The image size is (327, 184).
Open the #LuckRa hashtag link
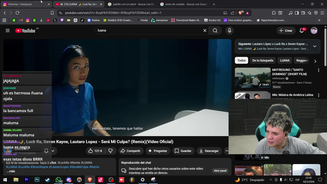(24, 167)
